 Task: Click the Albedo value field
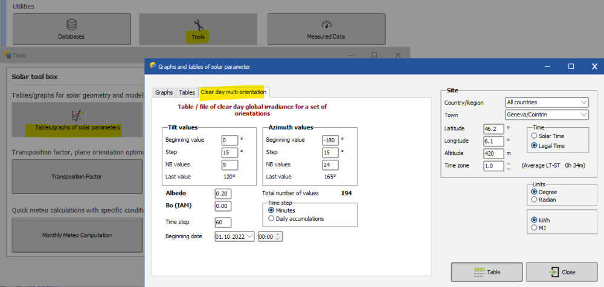223,194
